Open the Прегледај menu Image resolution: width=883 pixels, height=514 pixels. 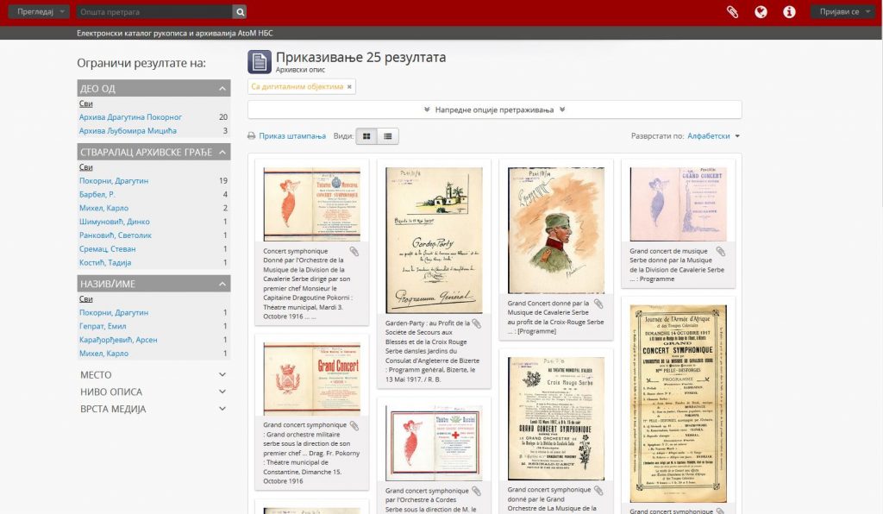point(39,12)
